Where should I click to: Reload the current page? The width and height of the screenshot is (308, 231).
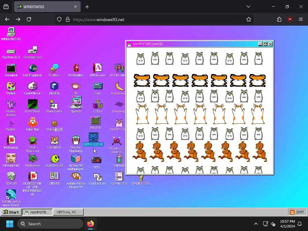coord(29,19)
